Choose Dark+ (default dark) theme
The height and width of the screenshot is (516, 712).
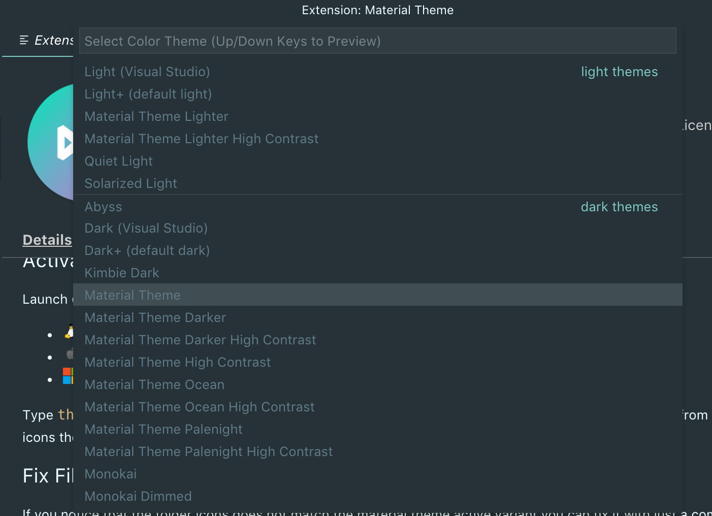147,250
